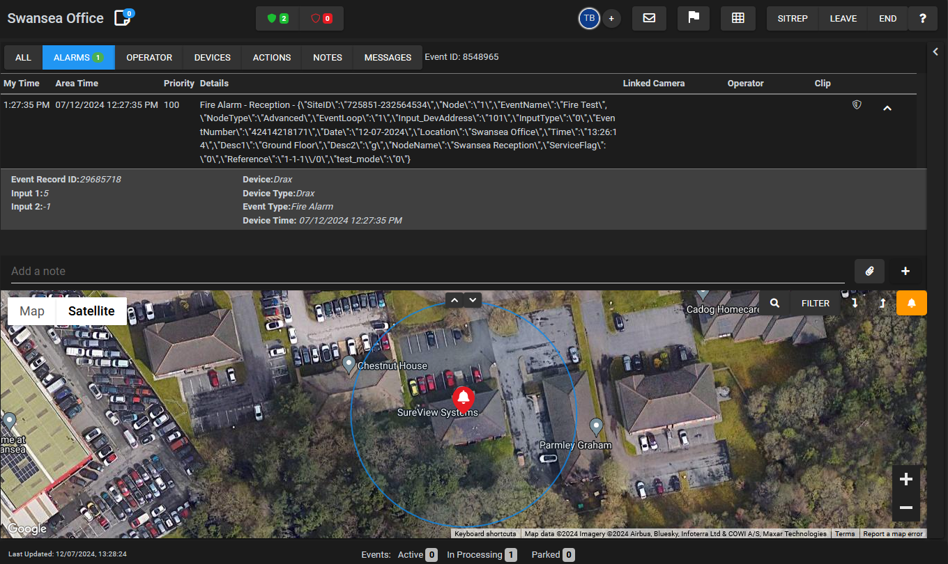Click the flag icon button
948x564 pixels.
point(694,19)
